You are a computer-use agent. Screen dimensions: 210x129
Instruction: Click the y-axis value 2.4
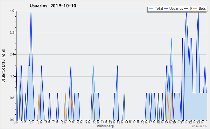12,54
